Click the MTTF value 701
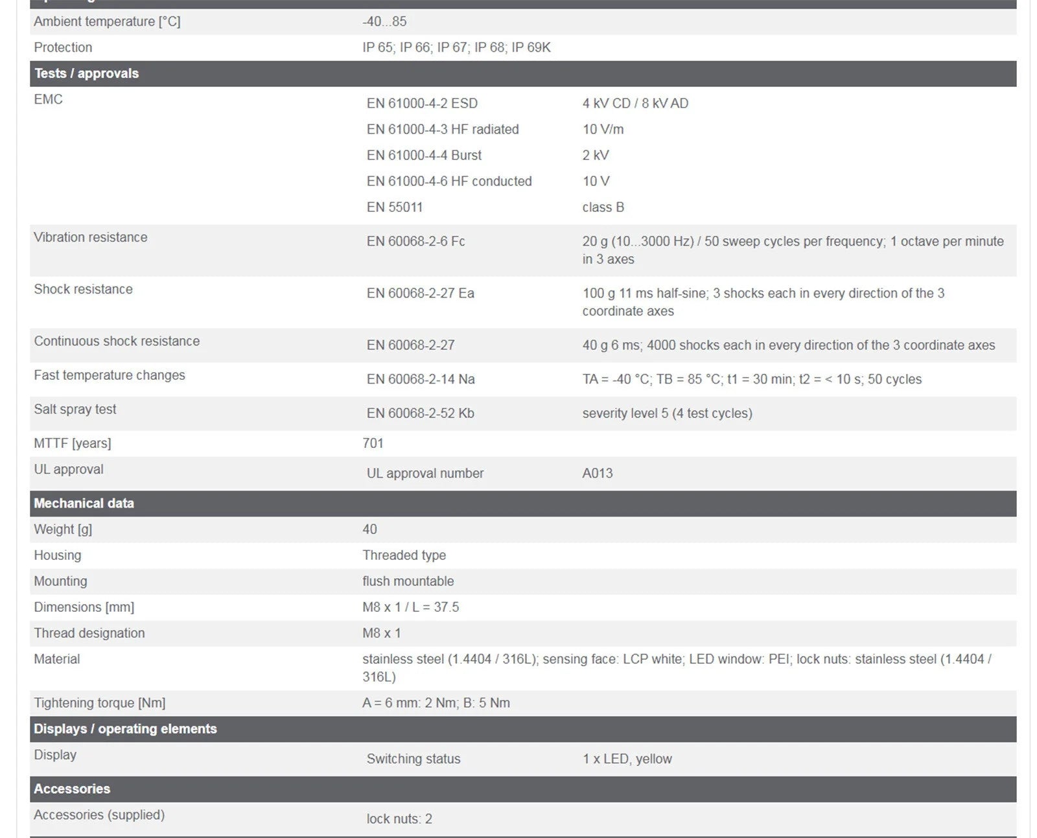 [373, 443]
